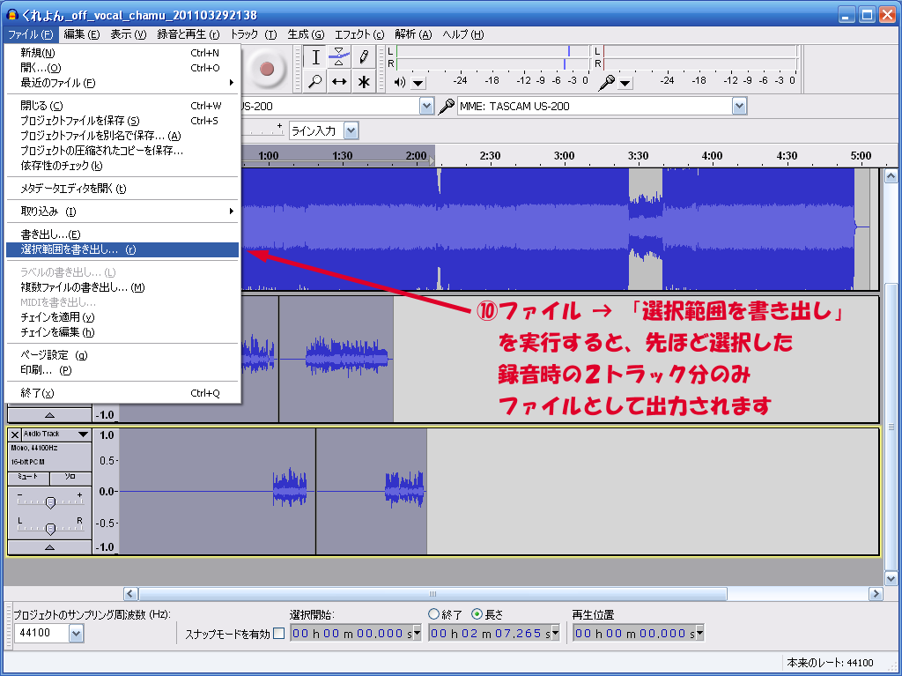Collapse the Audio Track with bottom triangle

[50, 546]
